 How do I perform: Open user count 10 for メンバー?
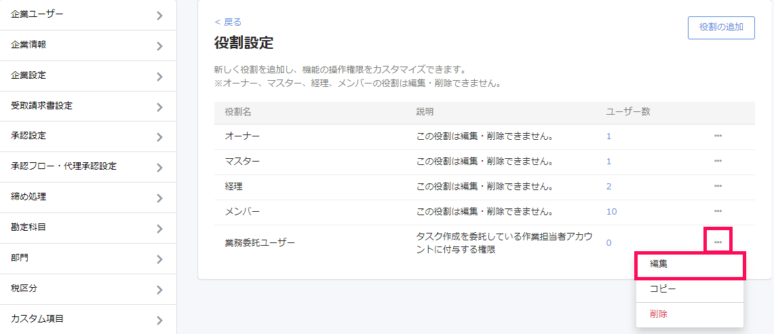click(x=612, y=212)
